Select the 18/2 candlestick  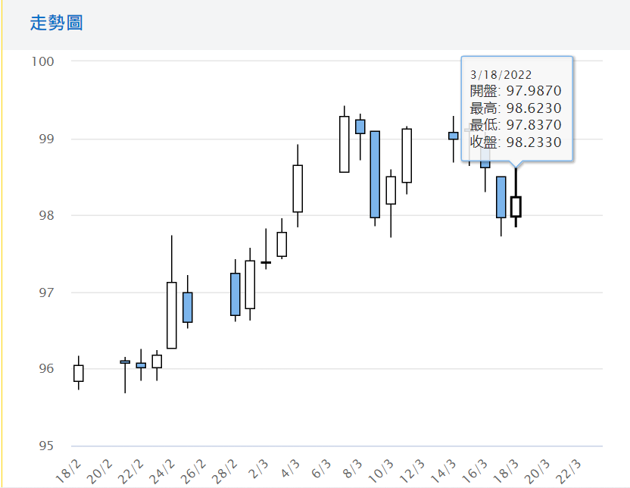pyautogui.click(x=78, y=373)
